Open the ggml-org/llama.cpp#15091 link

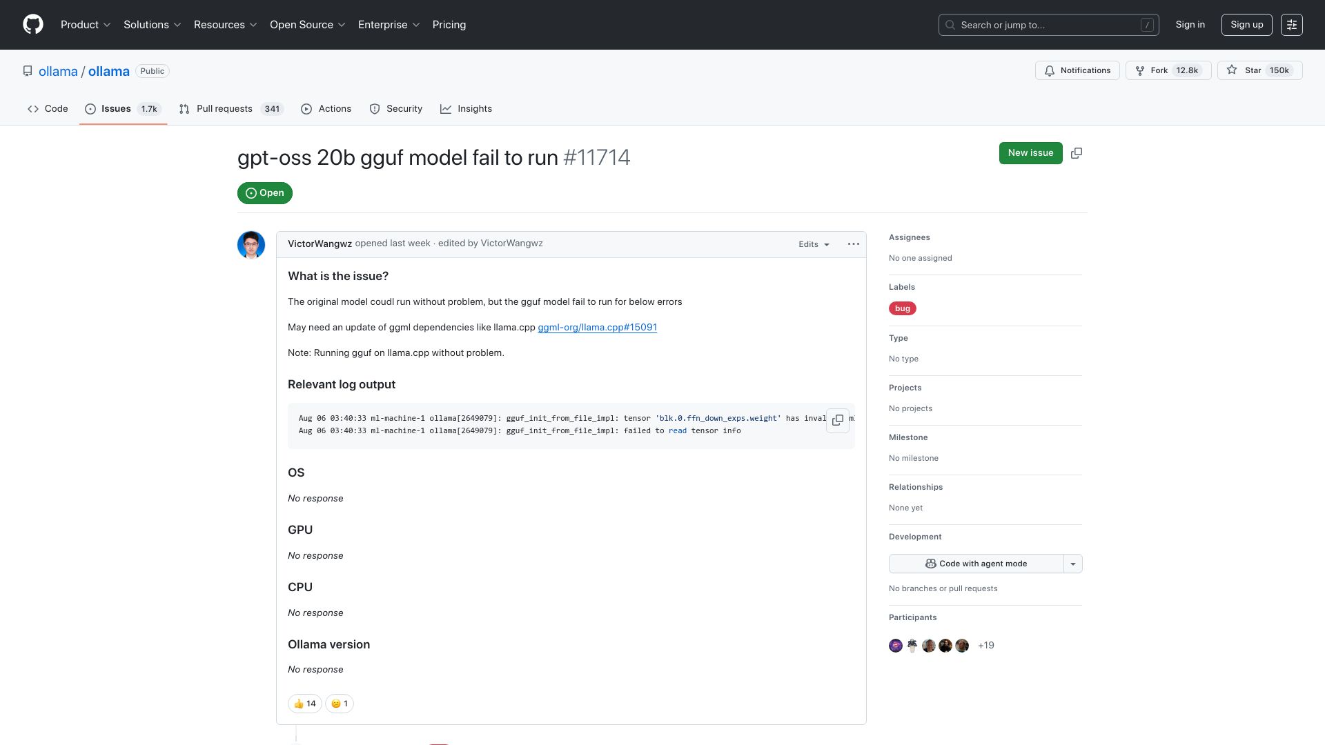click(597, 328)
